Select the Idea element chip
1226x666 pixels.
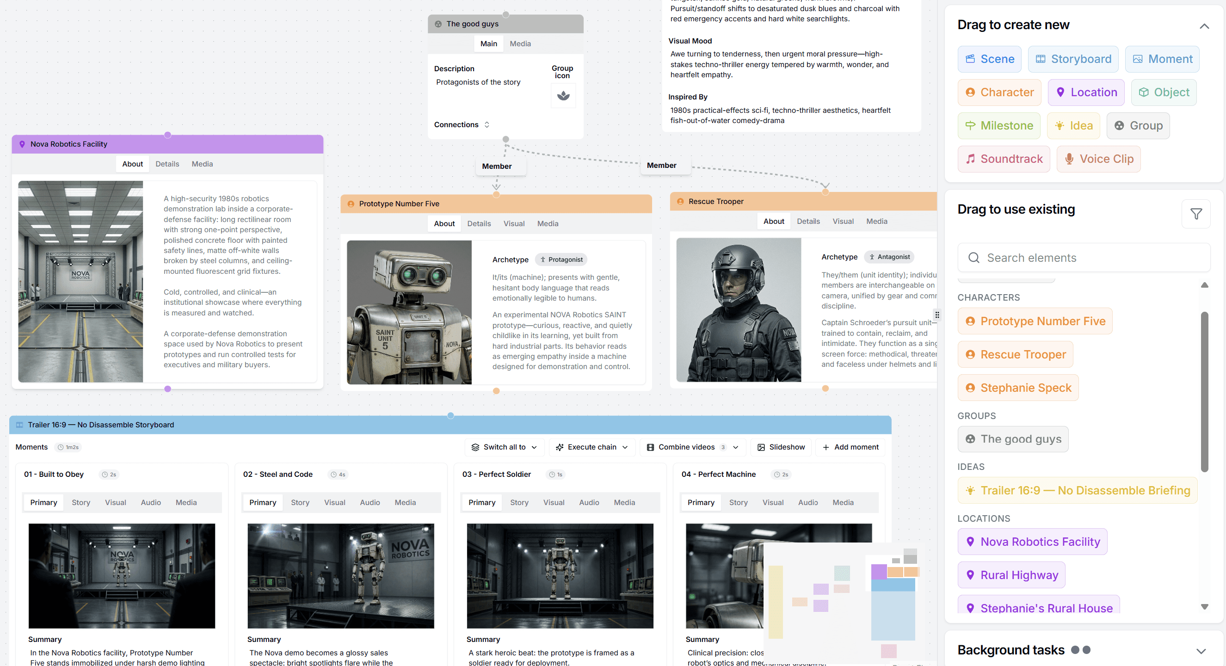(x=1074, y=126)
